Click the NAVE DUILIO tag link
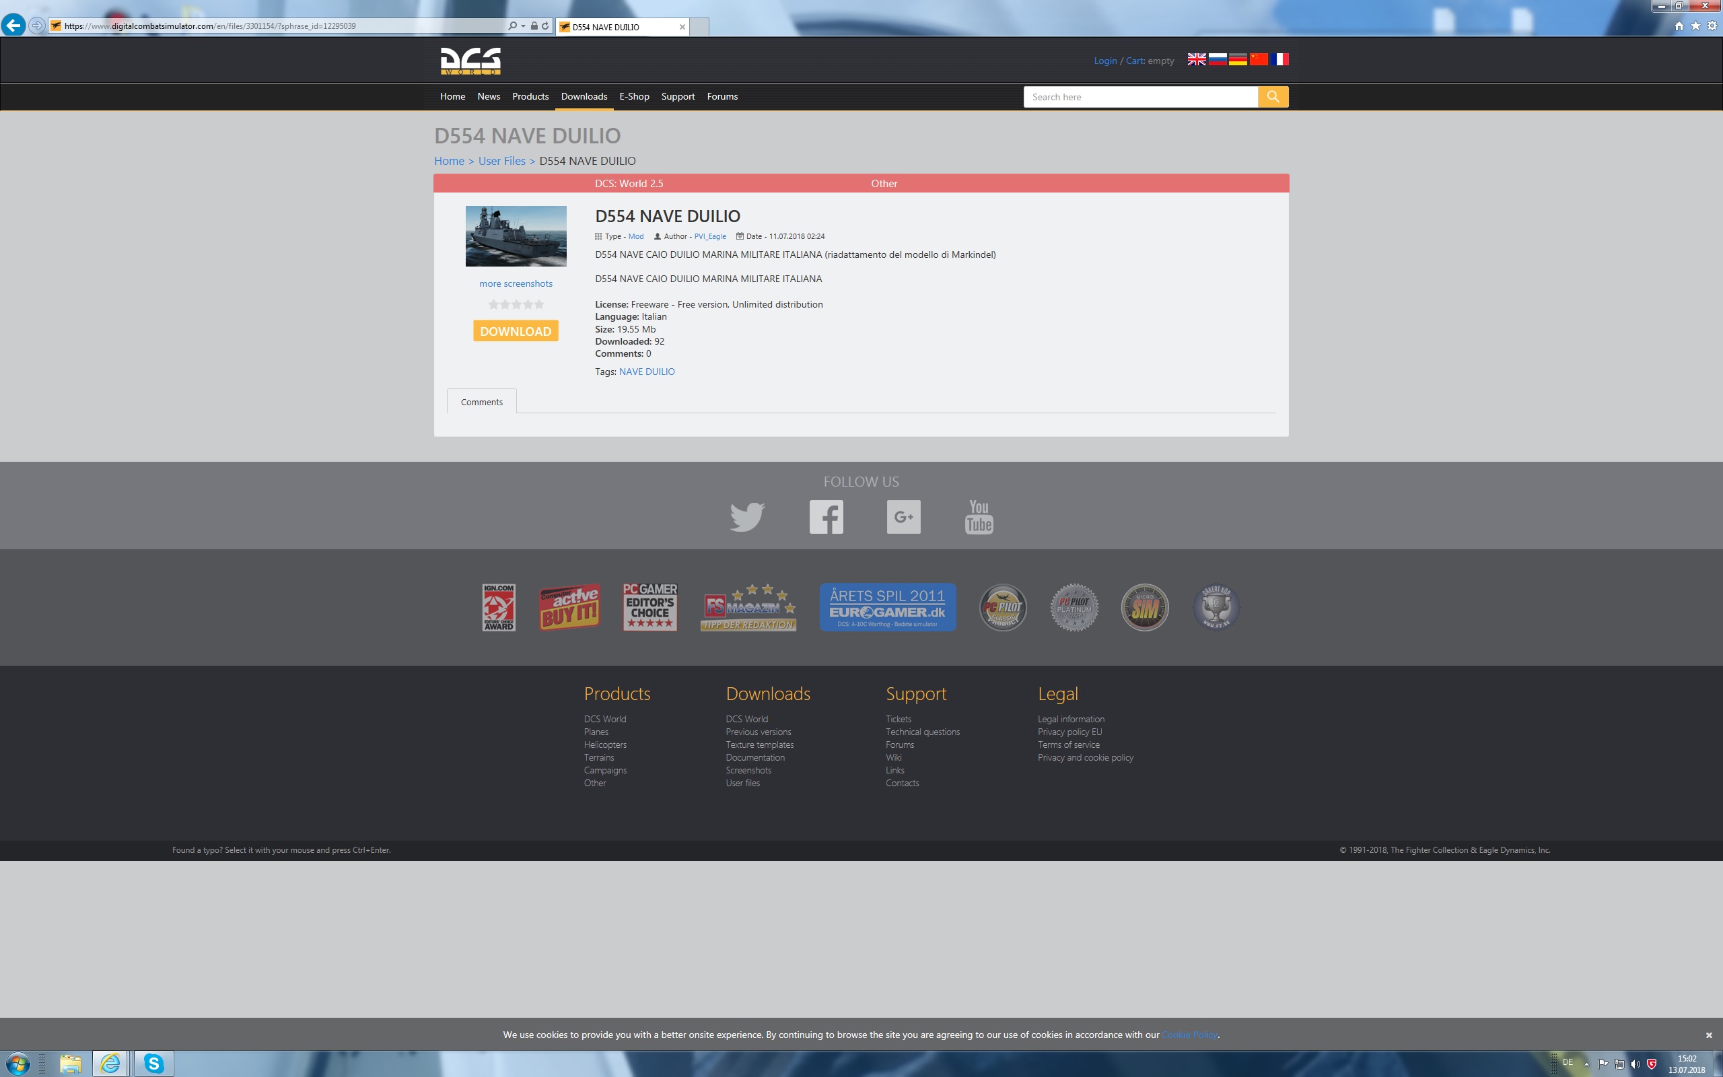 647,372
